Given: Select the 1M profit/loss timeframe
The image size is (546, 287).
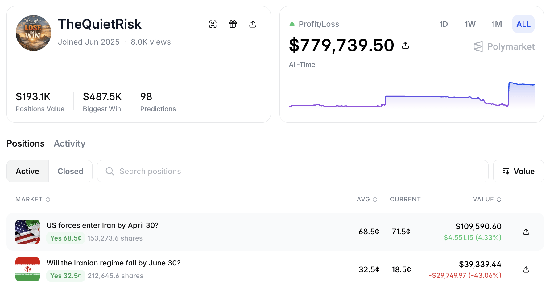Looking at the screenshot, I should pos(497,24).
